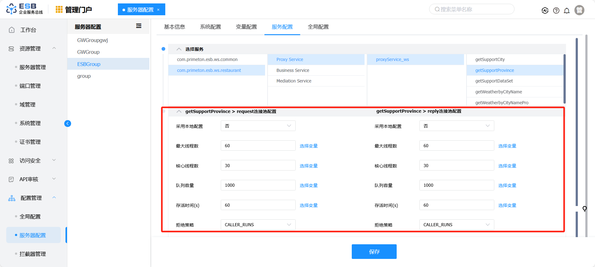Select GWGroup in server list
Viewport: 595px width, 267px height.
pyautogui.click(x=88, y=52)
